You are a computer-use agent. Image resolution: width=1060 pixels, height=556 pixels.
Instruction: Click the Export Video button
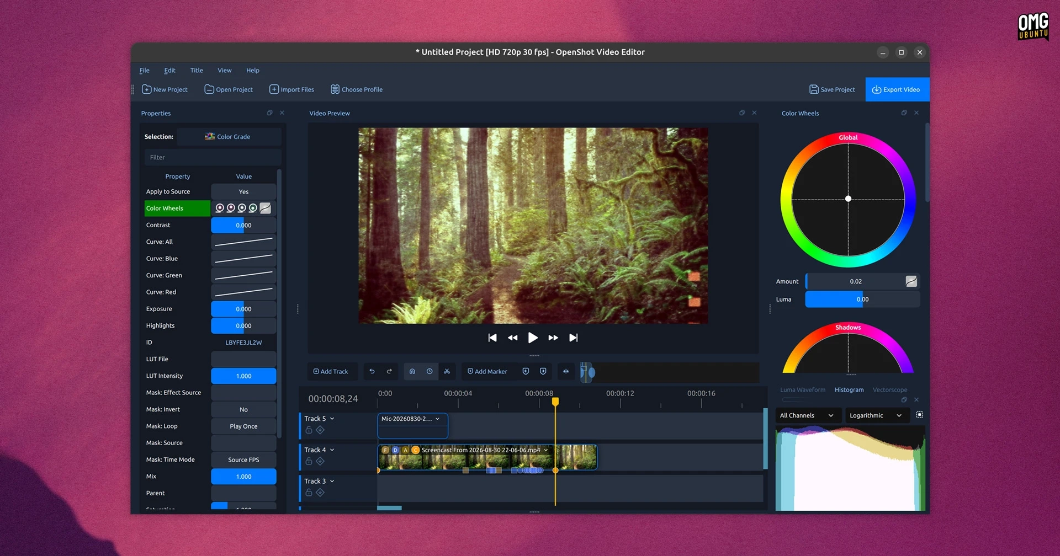pos(897,89)
